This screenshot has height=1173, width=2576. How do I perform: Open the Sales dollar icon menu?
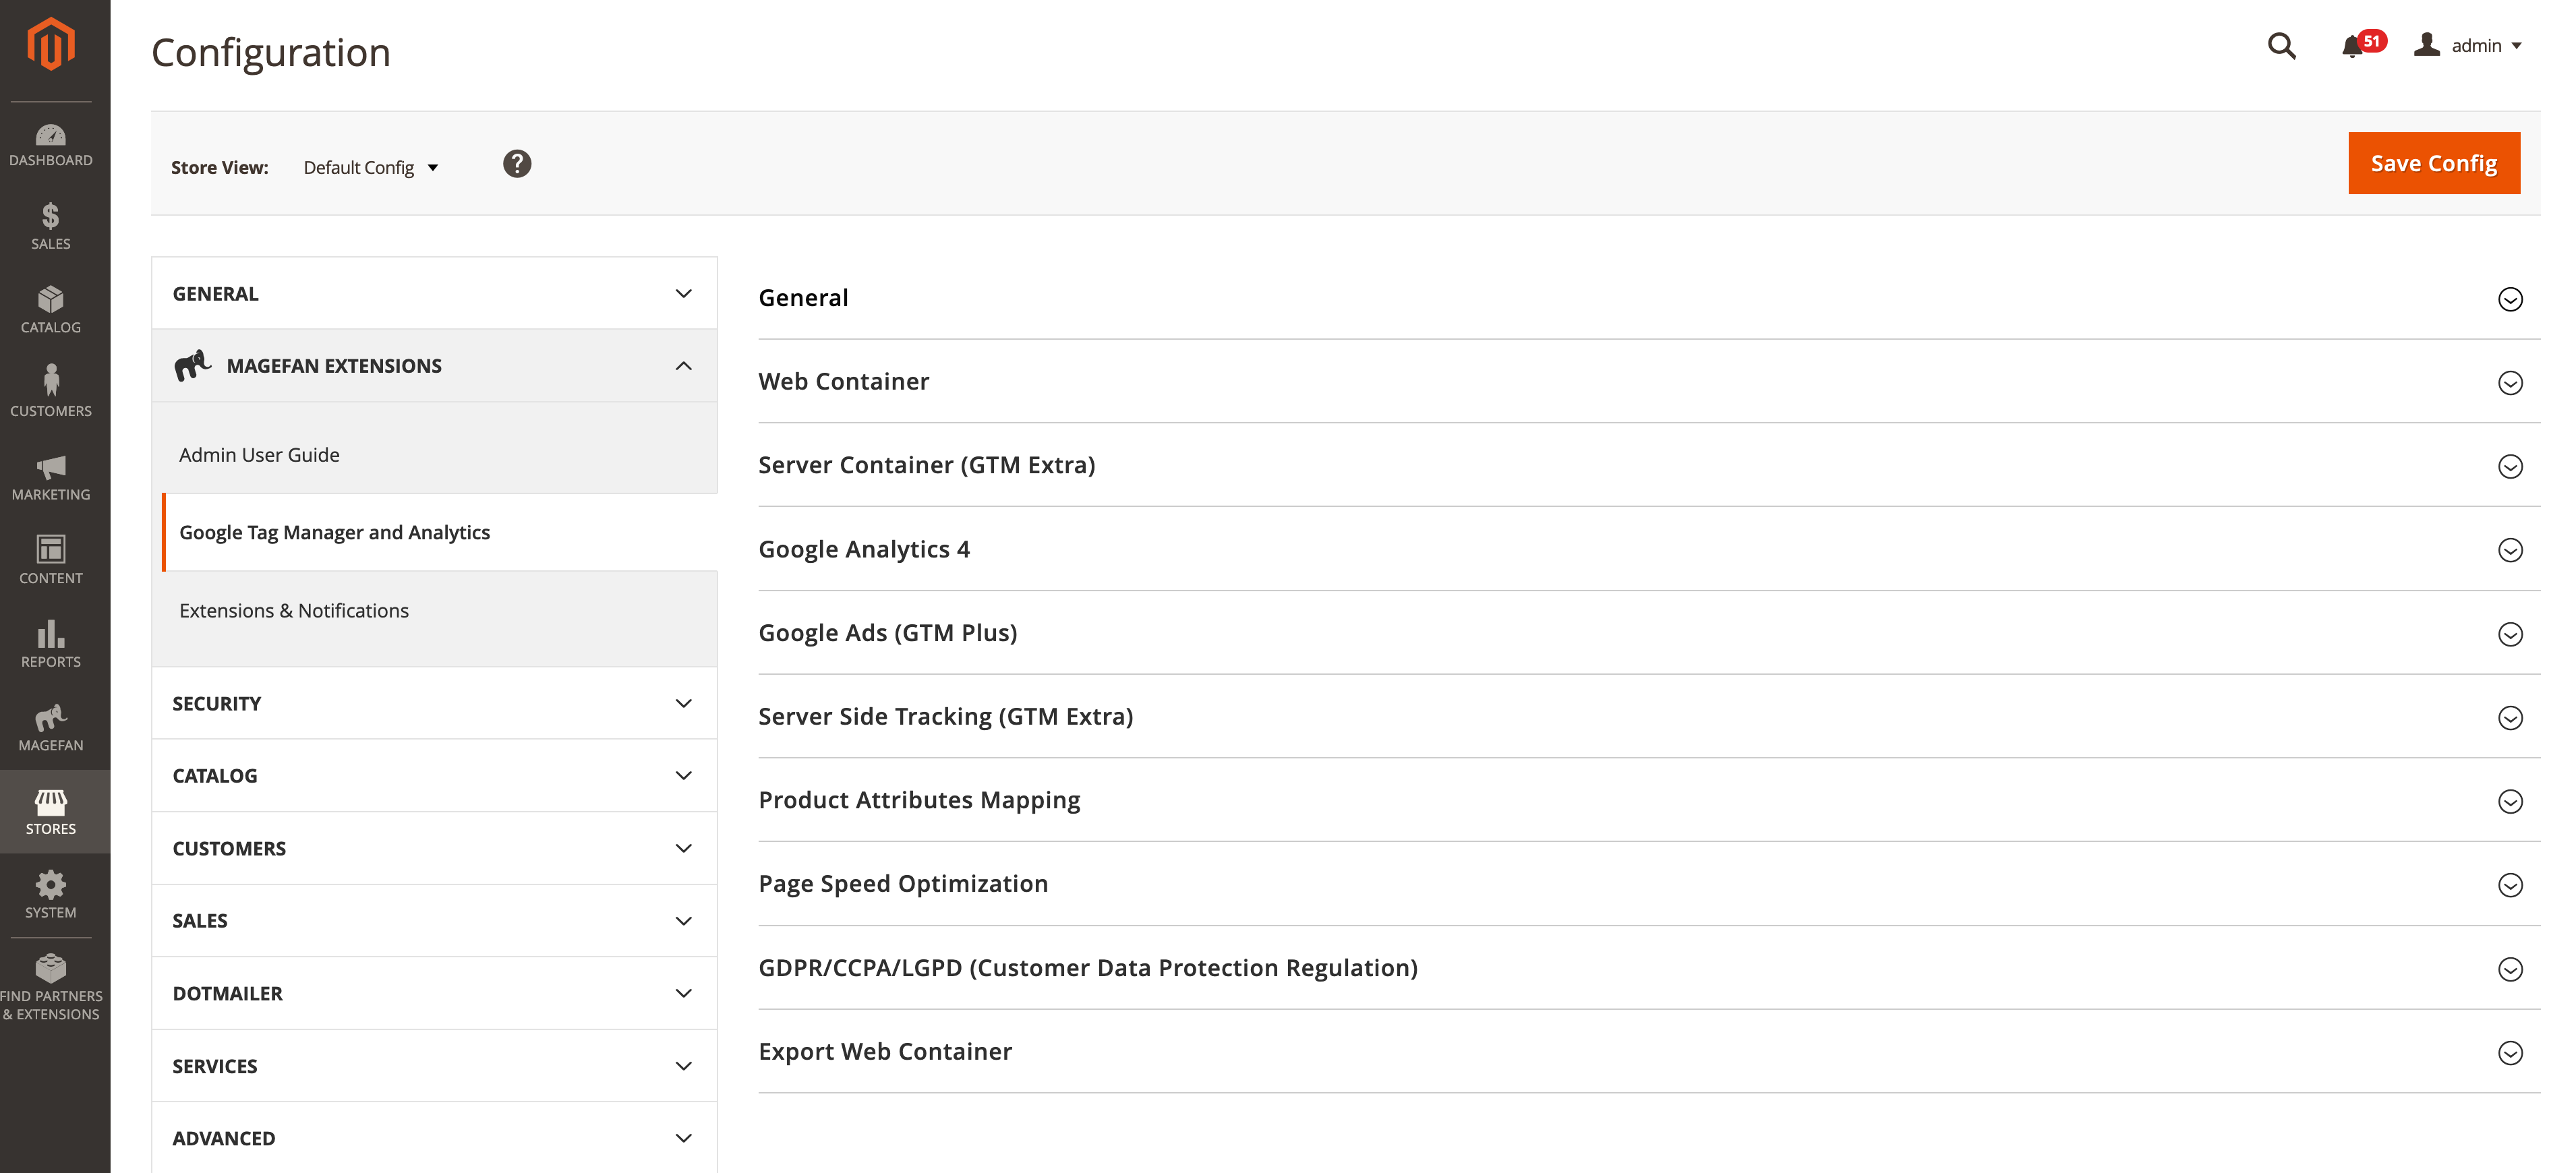[51, 226]
